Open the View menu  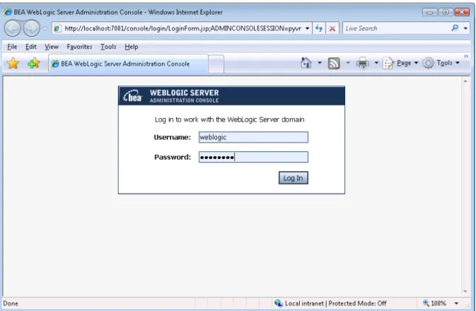[x=52, y=47]
